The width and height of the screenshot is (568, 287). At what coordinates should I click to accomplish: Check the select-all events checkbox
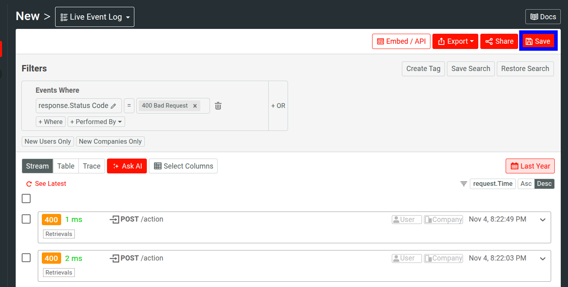tap(26, 198)
